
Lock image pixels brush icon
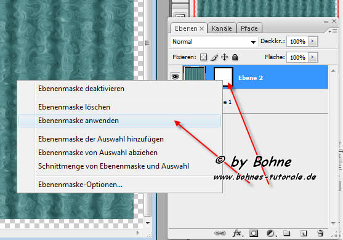[214, 57]
